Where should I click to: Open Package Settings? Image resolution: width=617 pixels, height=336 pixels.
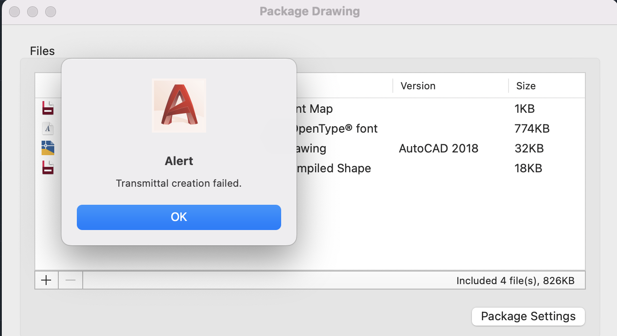click(528, 316)
